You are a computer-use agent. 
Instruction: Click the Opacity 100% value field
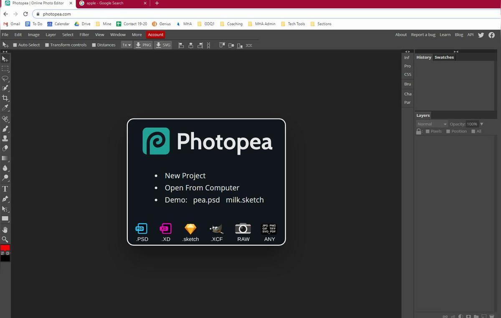[472, 124]
